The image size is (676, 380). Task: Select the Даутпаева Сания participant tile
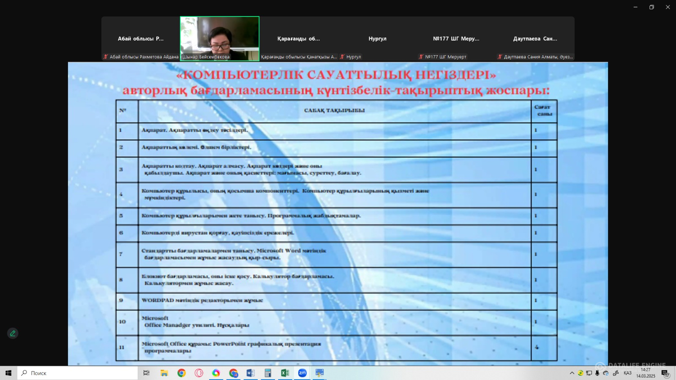(535, 38)
